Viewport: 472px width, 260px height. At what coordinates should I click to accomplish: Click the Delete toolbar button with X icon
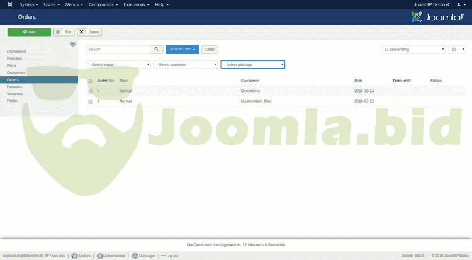90,31
